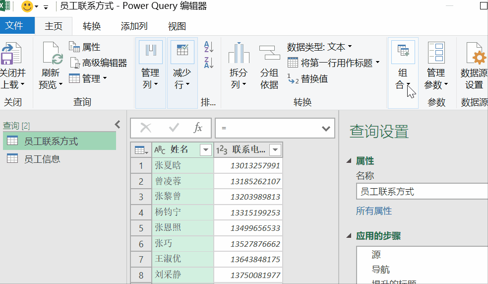
Task: Click 将第一行用作标题 button
Action: coord(330,63)
